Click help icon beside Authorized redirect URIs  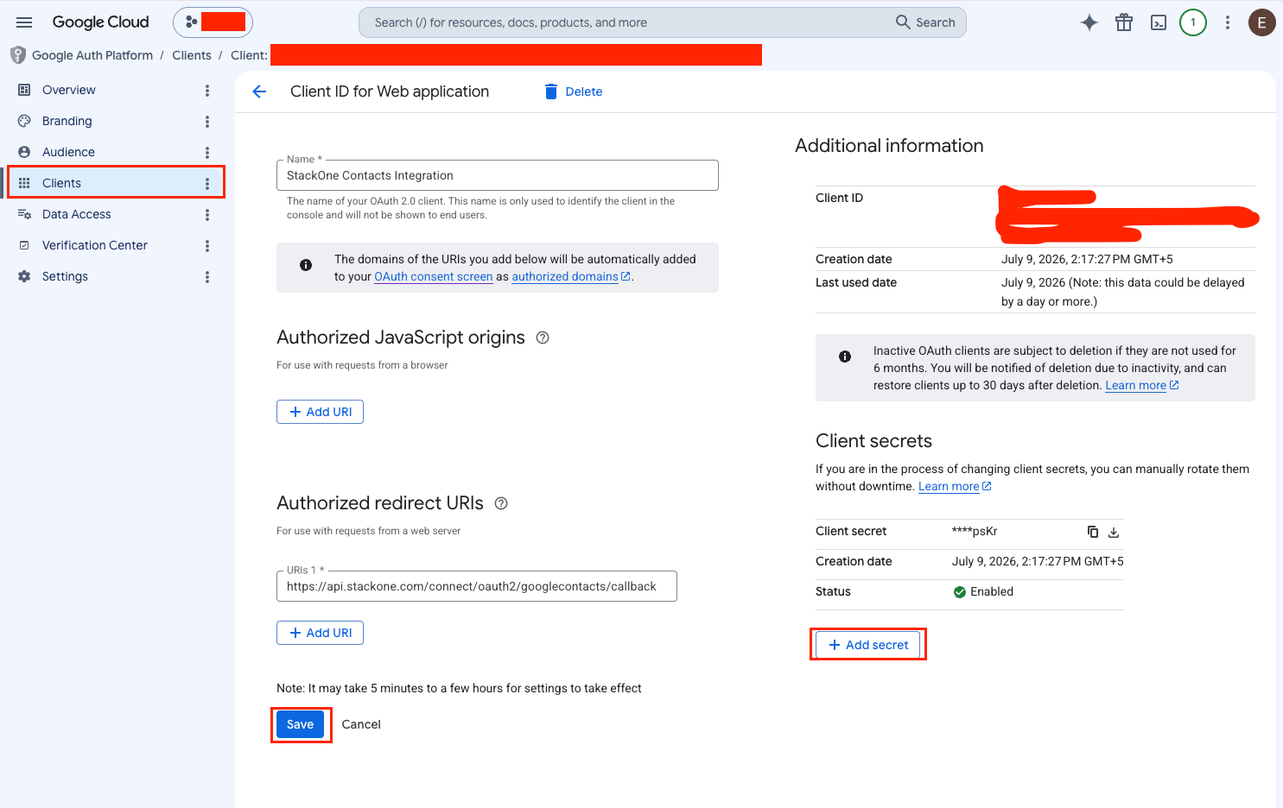[x=501, y=503]
